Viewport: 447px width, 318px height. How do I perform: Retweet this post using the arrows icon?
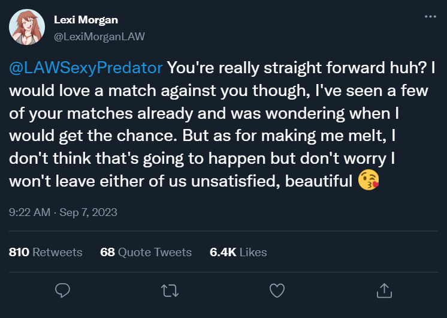click(x=170, y=290)
